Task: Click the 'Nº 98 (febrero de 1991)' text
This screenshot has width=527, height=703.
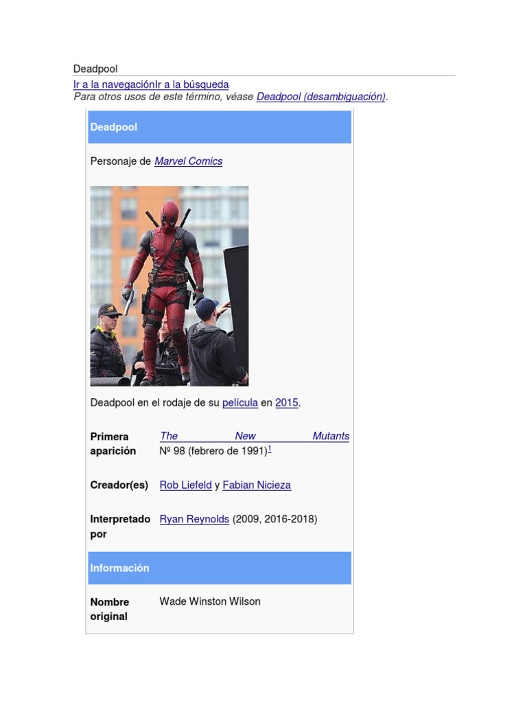Action: [213, 450]
